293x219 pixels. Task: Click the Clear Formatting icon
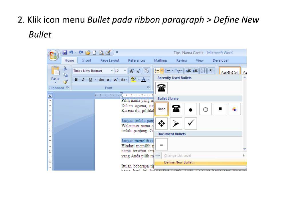tap(146, 71)
